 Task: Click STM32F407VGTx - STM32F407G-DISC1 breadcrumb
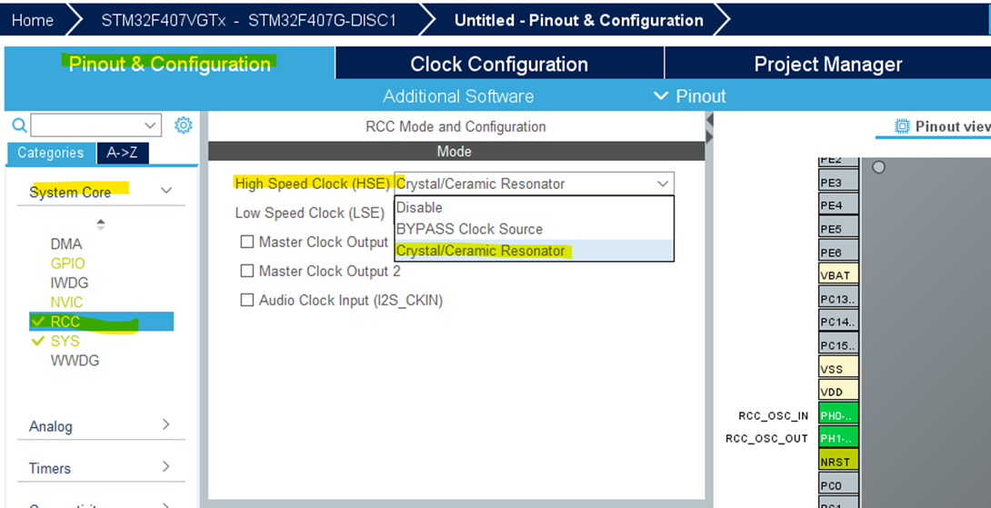click(x=249, y=20)
